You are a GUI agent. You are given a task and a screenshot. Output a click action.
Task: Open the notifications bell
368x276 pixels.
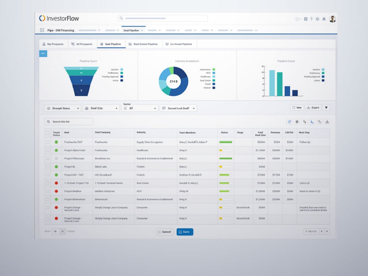[324, 19]
